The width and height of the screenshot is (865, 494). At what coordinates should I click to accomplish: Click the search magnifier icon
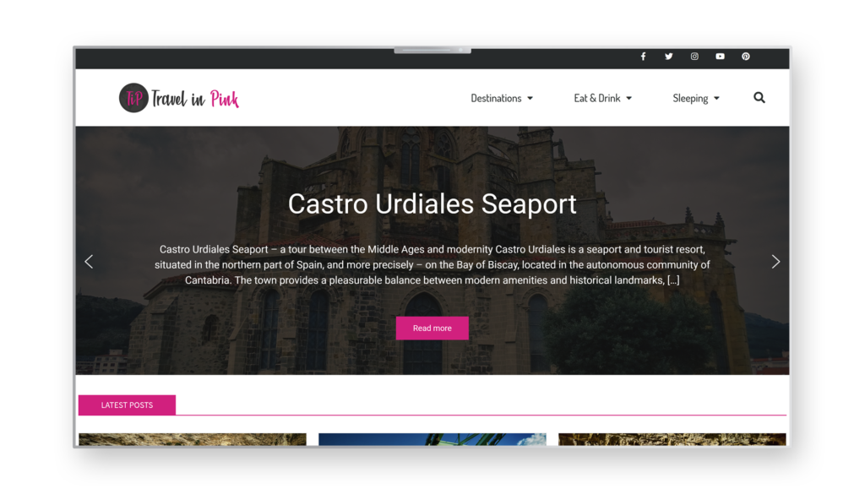pos(759,98)
